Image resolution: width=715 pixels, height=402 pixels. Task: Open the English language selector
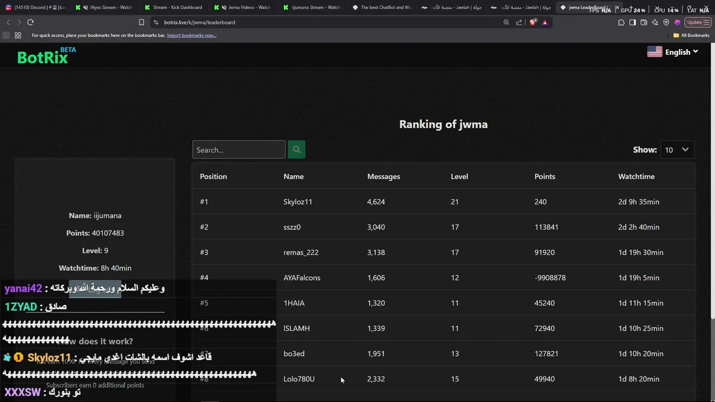673,52
